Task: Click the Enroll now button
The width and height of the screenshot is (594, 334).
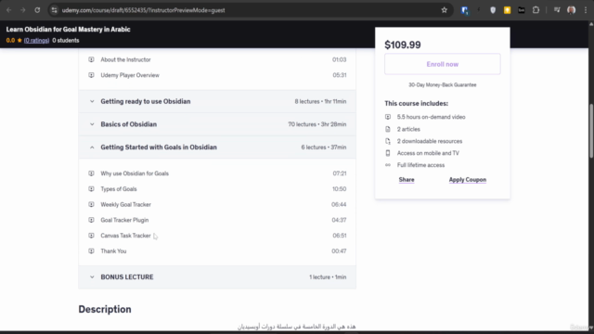Action: [442, 64]
